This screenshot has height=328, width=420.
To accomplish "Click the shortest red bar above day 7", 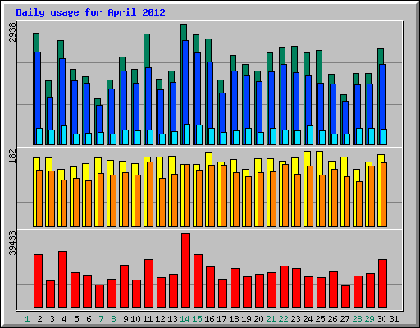I will point(99,296).
